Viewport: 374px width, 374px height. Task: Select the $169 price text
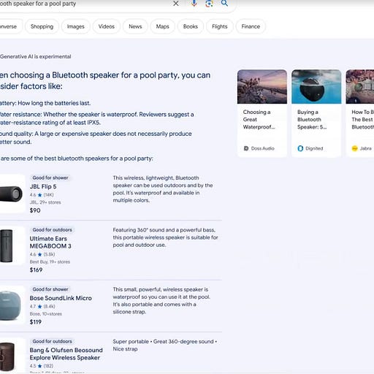coord(36,270)
